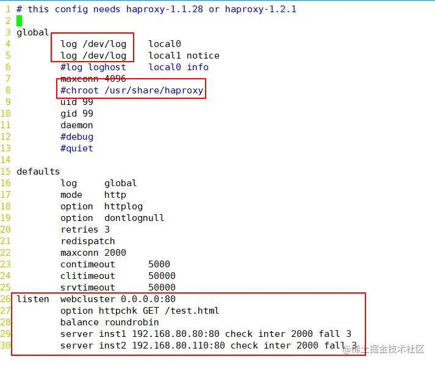Click 'log global' on line 16
435x365 pixels.
point(98,183)
